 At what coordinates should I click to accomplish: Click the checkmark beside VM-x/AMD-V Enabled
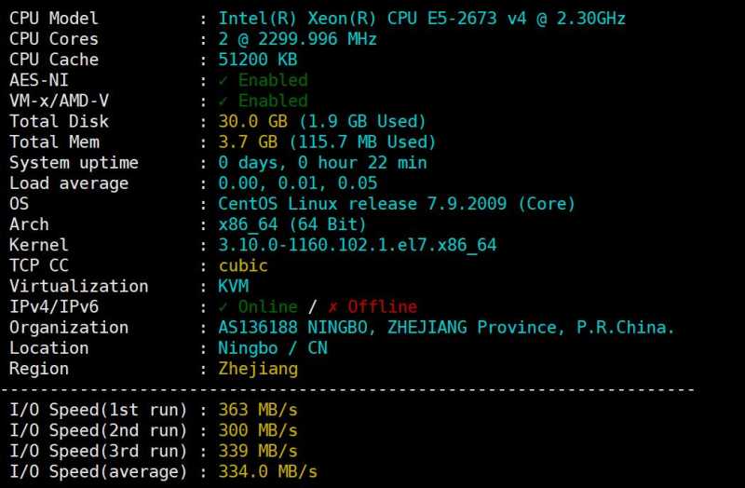tap(223, 101)
